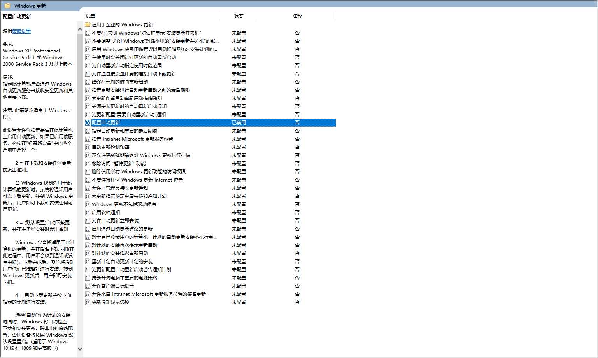The height and width of the screenshot is (358, 598).
Task: Select 适用于企业的 Windows 更新 folder entry
Action: click(x=122, y=24)
